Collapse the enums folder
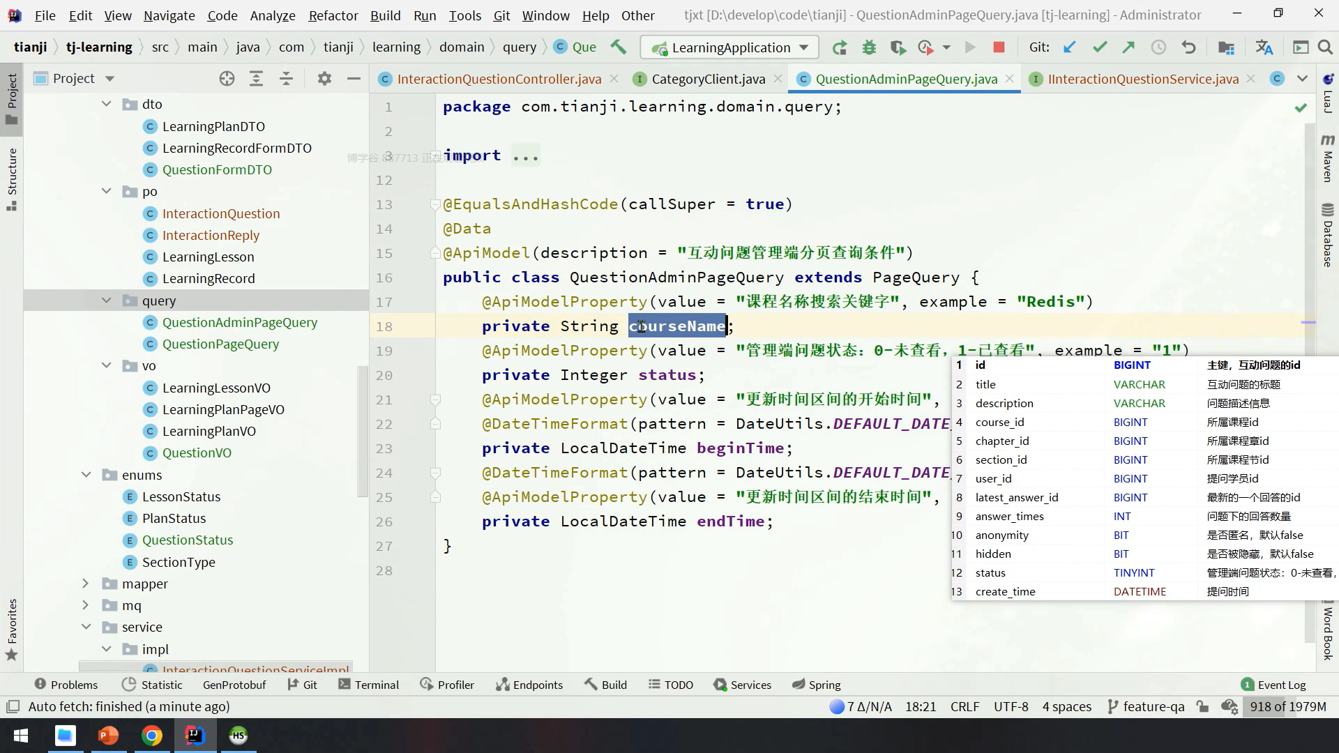 point(86,475)
